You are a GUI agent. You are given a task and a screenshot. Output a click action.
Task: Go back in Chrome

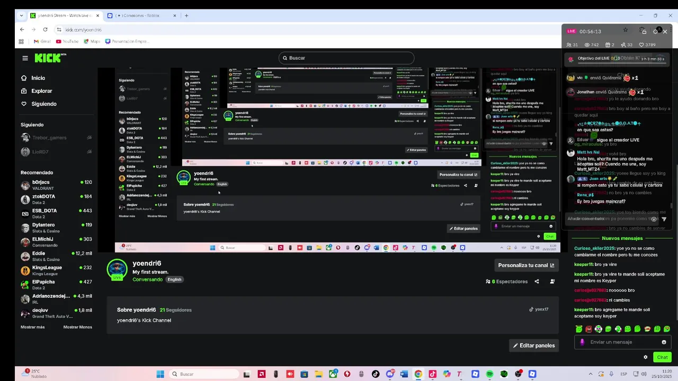coord(22,30)
